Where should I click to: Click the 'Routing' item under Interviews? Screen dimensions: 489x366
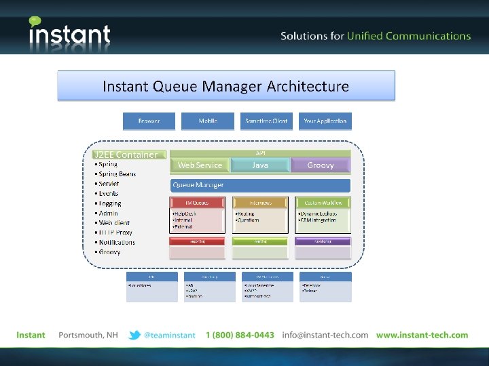tap(244, 213)
